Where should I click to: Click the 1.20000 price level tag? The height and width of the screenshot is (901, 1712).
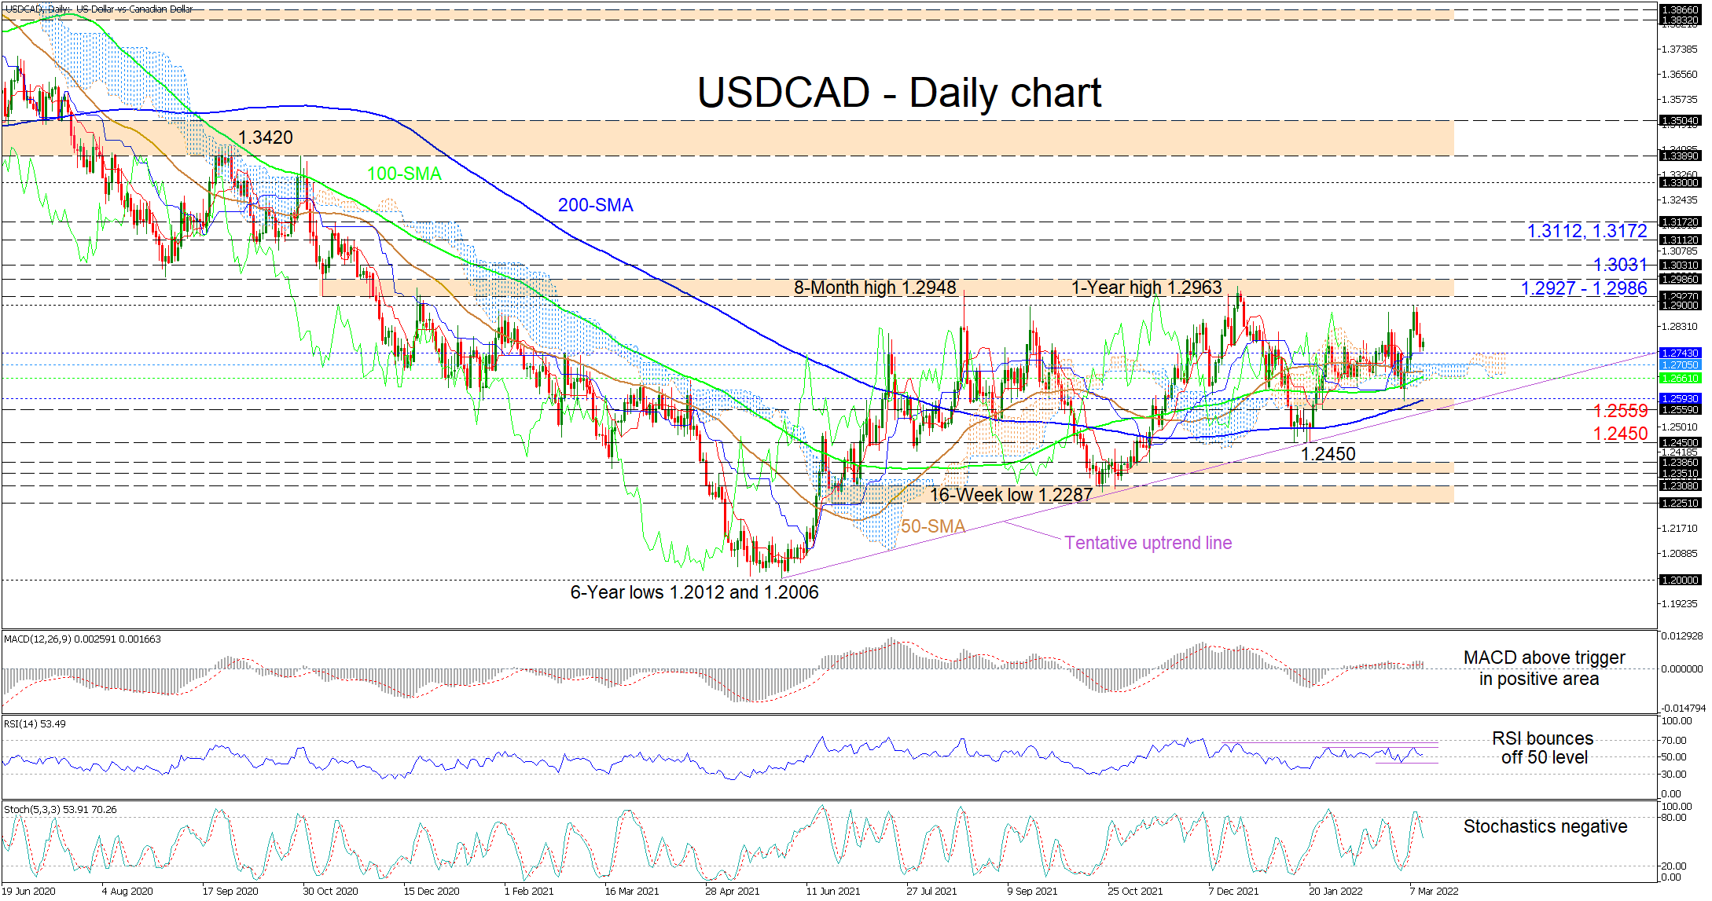click(1680, 581)
